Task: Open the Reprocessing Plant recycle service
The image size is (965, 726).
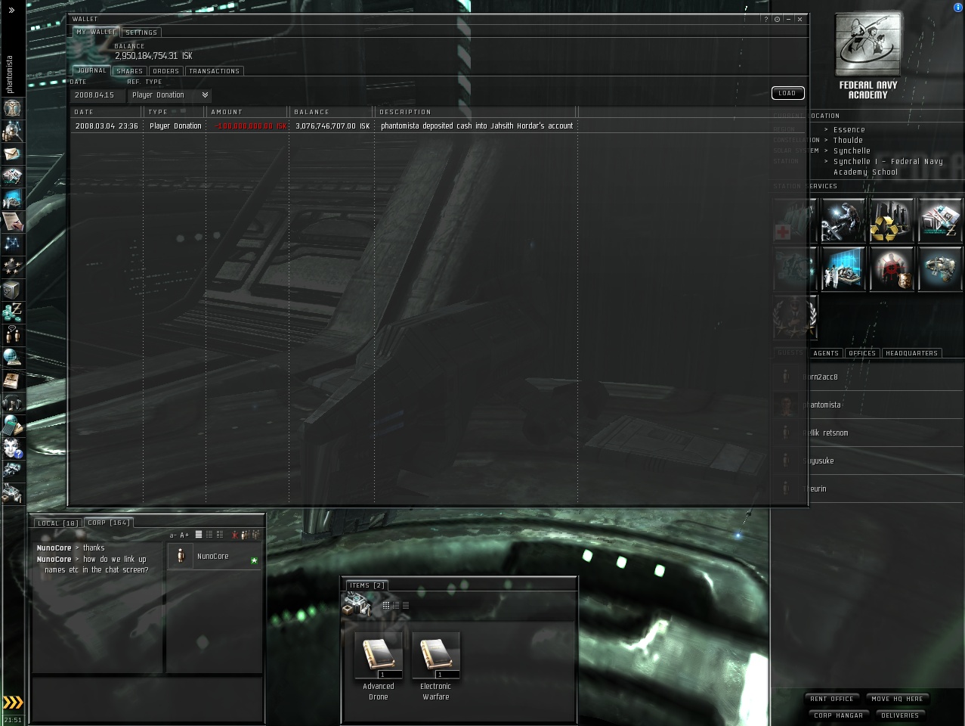Action: [x=892, y=220]
